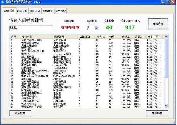Click the 旺旺账号 cell tb855455320
The image size is (177, 125).
(x=60, y=68)
